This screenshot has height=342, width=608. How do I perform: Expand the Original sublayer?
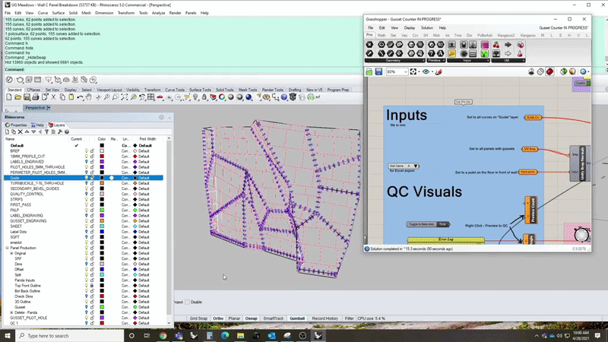[x=11, y=253]
